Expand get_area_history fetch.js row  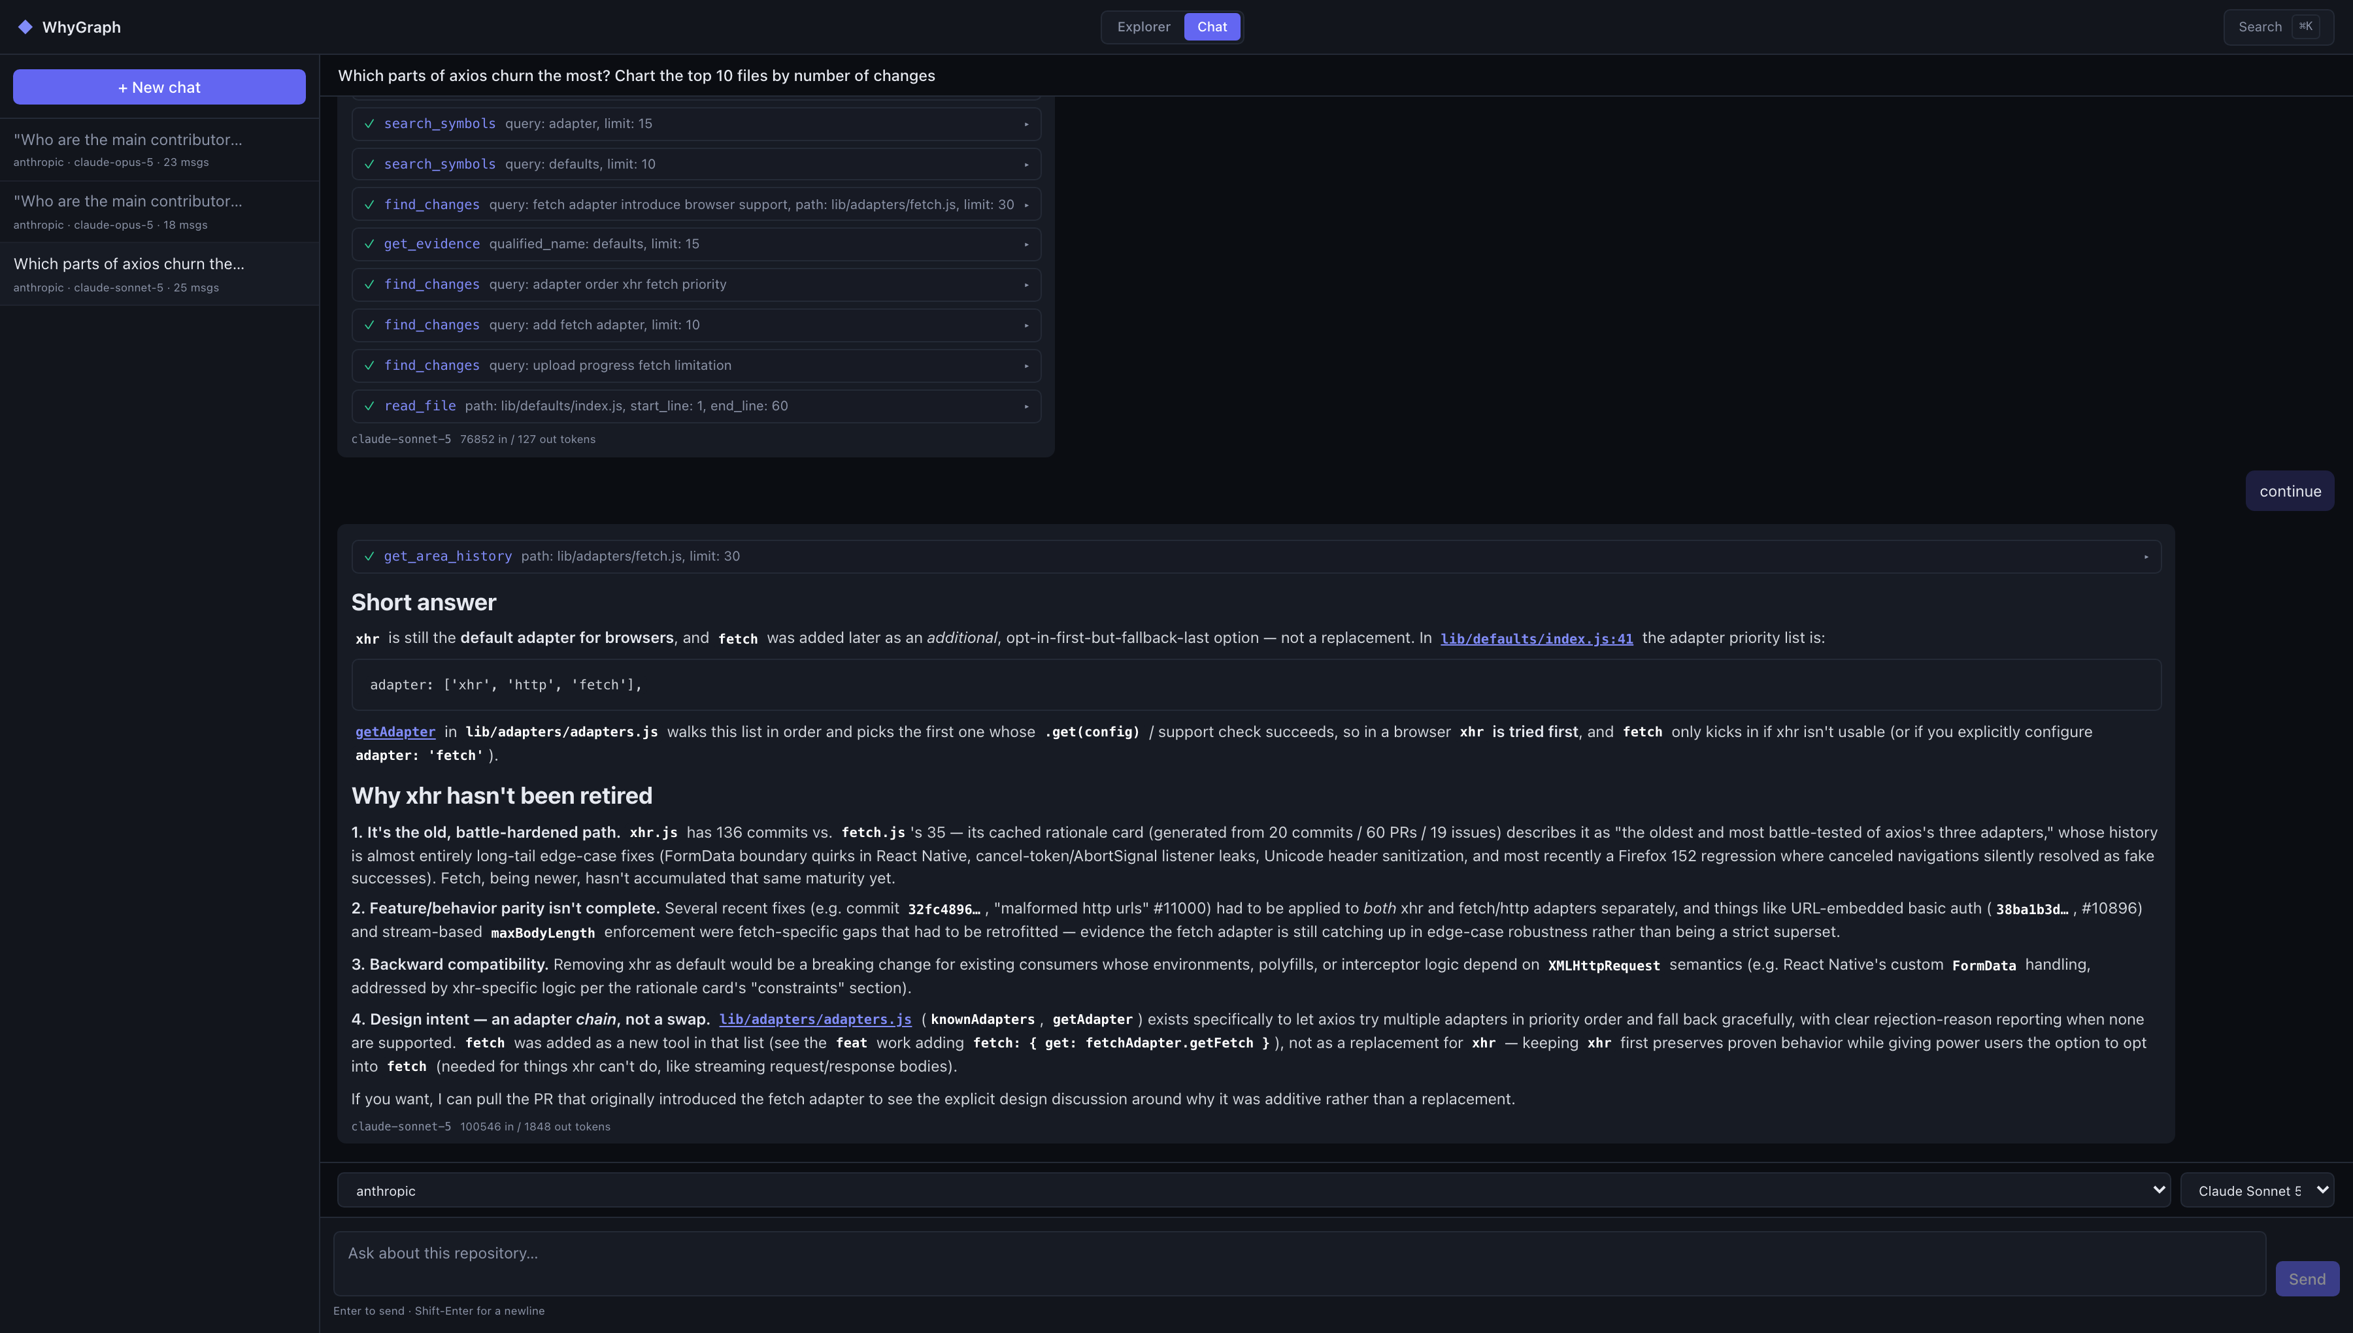tap(1256, 555)
